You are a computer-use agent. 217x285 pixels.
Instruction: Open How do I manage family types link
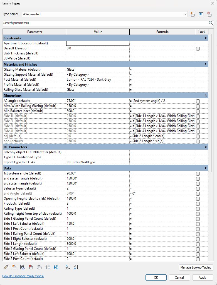(x=23, y=276)
